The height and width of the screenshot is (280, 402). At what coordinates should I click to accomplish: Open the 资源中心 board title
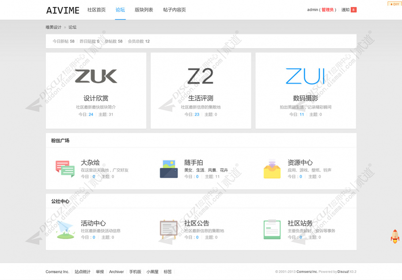(x=300, y=163)
